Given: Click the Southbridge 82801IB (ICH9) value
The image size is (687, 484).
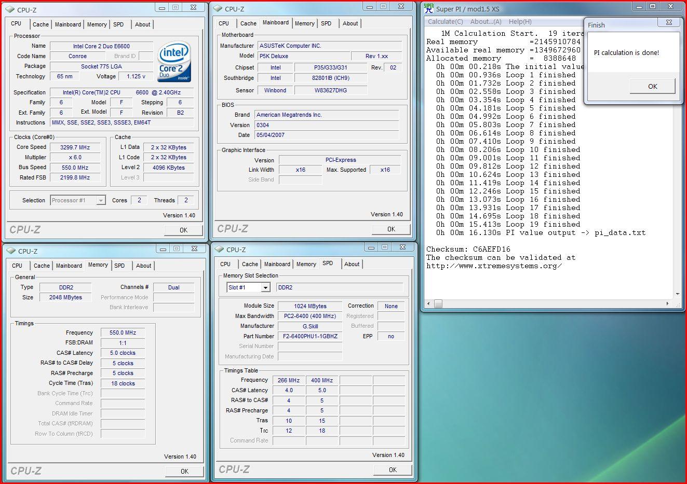Looking at the screenshot, I should [x=330, y=78].
